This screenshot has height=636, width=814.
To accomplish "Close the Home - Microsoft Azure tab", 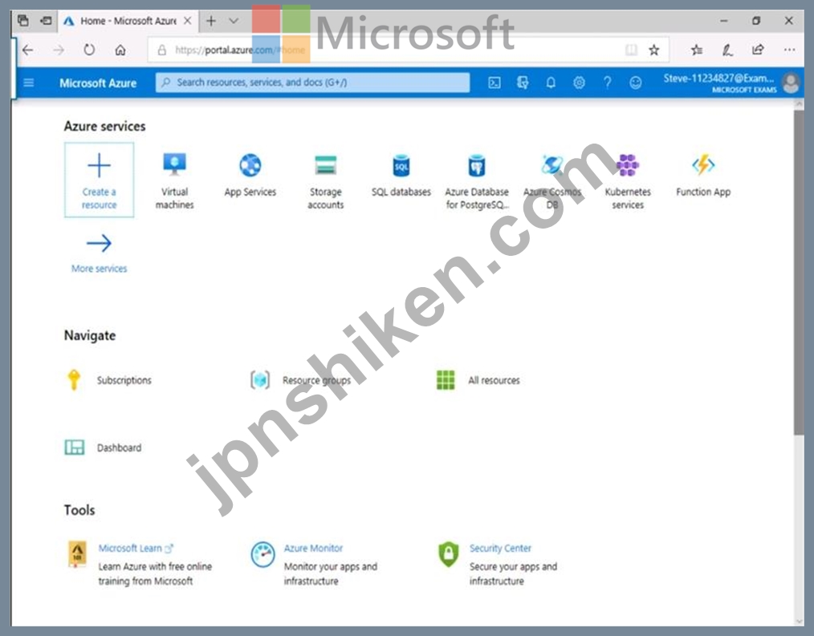I will click(x=188, y=21).
